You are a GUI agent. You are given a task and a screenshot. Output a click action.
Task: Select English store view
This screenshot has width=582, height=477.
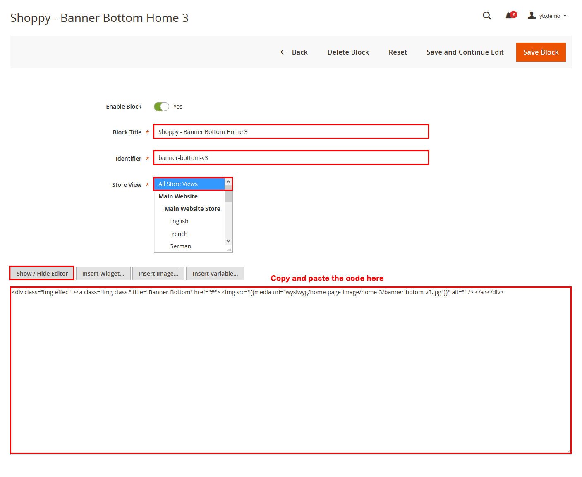click(x=189, y=221)
